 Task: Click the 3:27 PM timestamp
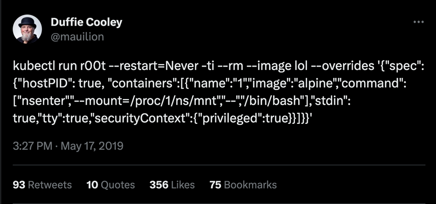tap(31, 146)
